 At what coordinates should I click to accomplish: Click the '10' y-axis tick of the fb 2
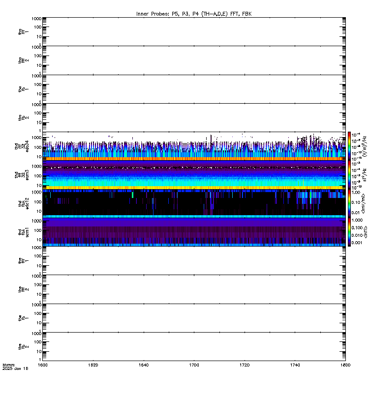(39, 352)
